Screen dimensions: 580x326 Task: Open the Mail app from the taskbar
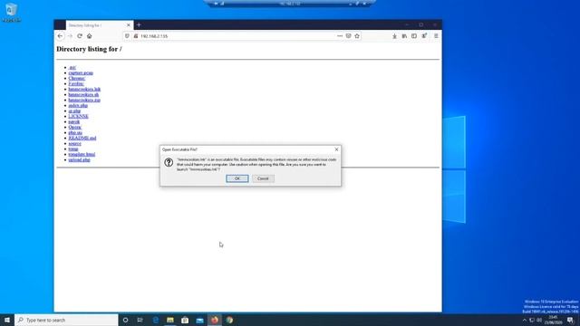pos(199,320)
